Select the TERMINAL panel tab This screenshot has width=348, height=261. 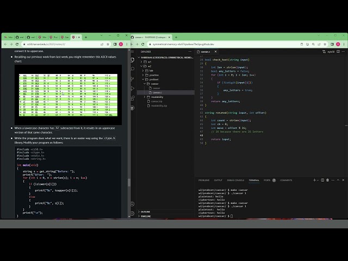click(x=254, y=180)
